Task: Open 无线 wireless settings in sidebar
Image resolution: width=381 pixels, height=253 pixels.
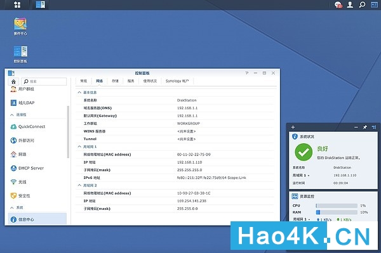Action: point(18,182)
